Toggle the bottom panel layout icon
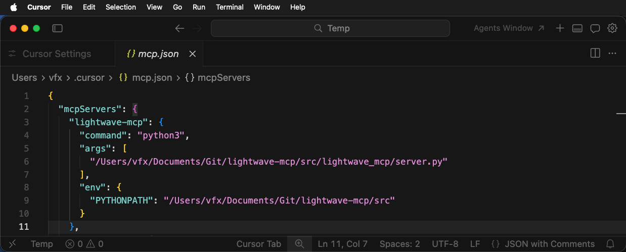The height and width of the screenshot is (252, 626). (x=577, y=28)
